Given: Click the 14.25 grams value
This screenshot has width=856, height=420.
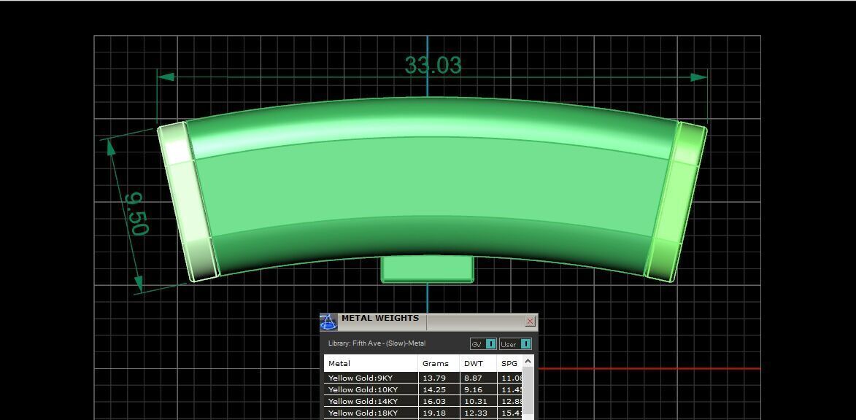Looking at the screenshot, I should click(433, 389).
